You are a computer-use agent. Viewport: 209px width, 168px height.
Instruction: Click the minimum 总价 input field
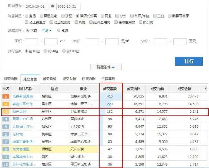point(160,42)
